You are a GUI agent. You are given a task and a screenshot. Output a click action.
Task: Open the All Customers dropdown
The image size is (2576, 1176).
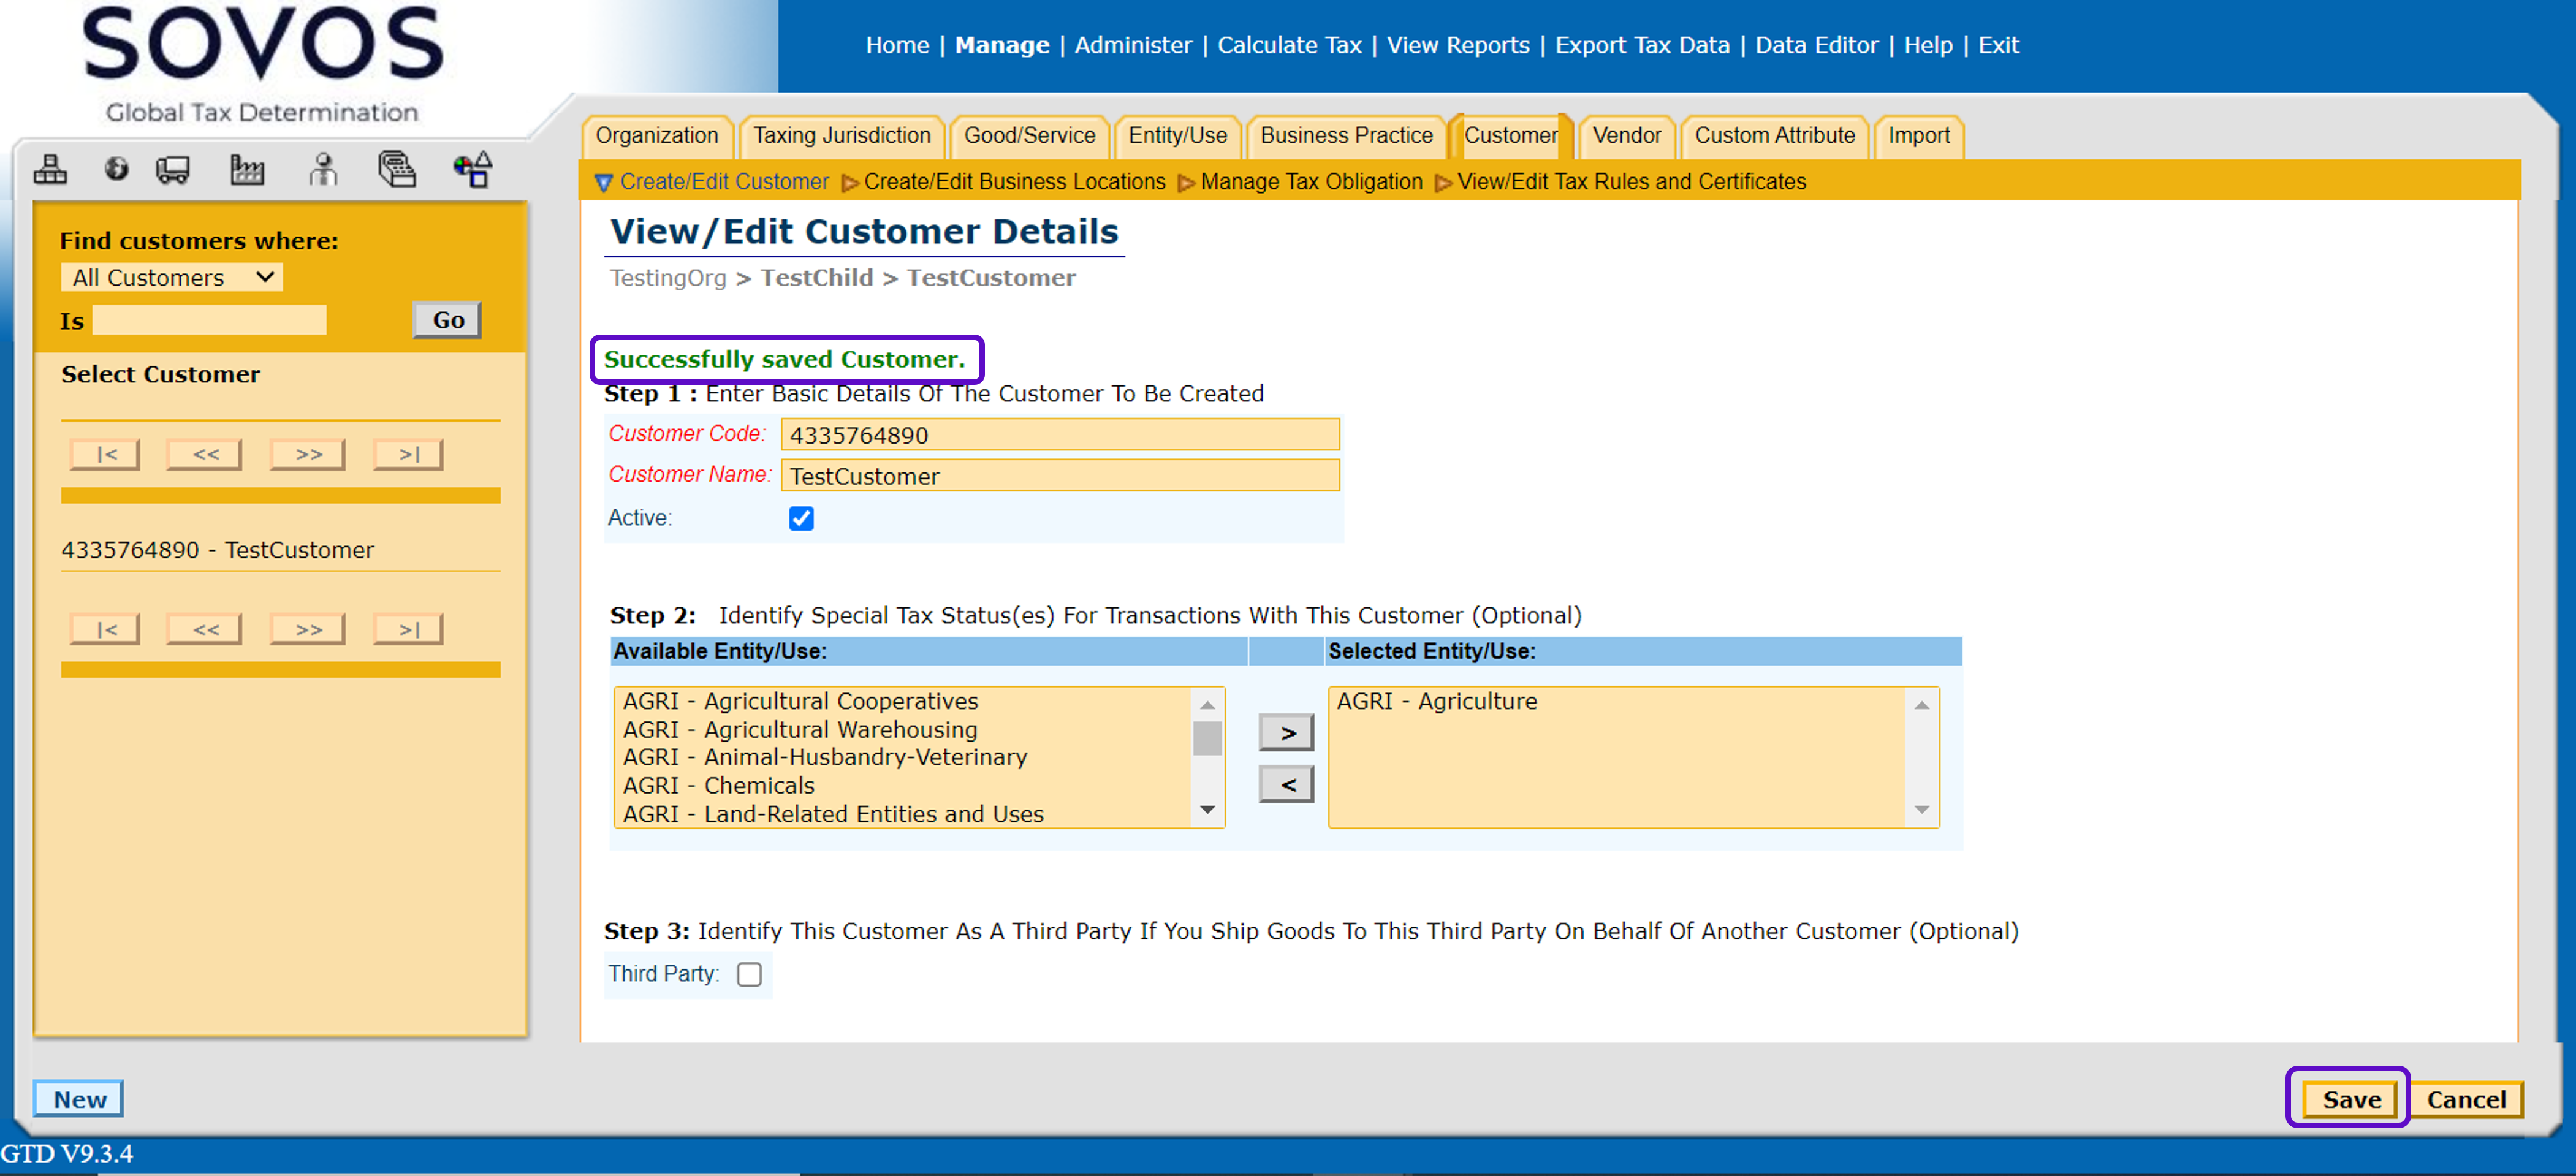coord(172,277)
